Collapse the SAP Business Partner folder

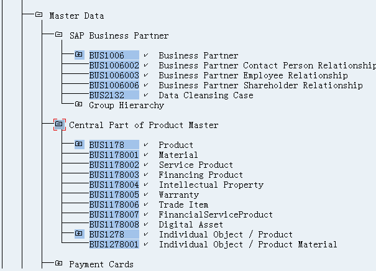59,35
